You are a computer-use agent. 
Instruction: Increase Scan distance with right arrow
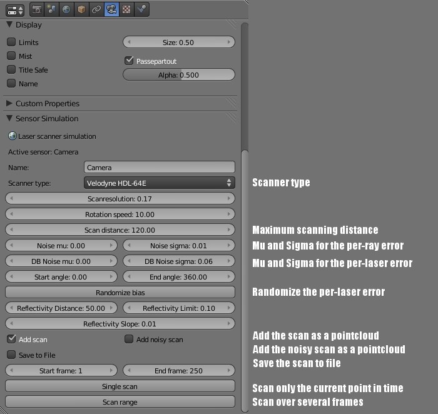coord(229,230)
